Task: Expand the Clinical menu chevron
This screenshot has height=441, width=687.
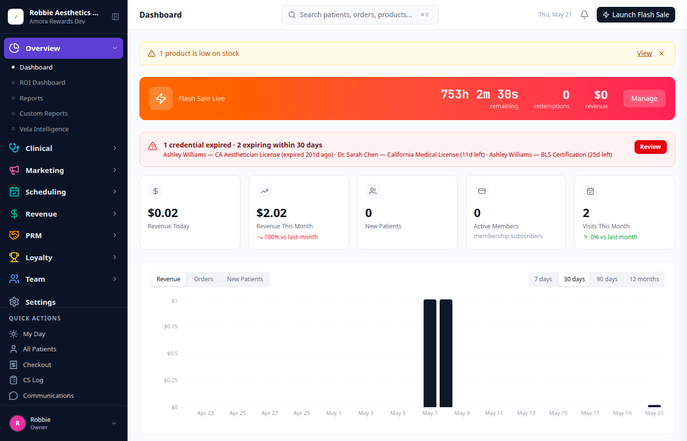Action: tap(115, 148)
